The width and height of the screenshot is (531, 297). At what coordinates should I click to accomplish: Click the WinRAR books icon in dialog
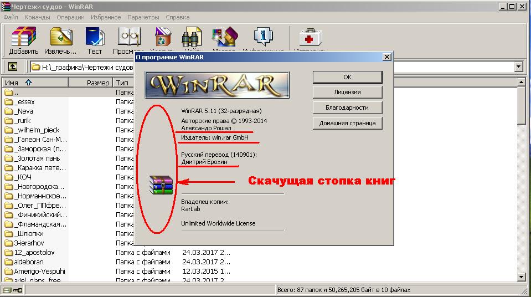coord(161,185)
